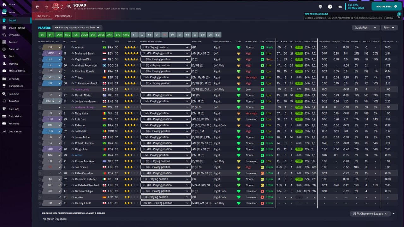Sort the squad by the Age column

pyautogui.click(x=117, y=42)
